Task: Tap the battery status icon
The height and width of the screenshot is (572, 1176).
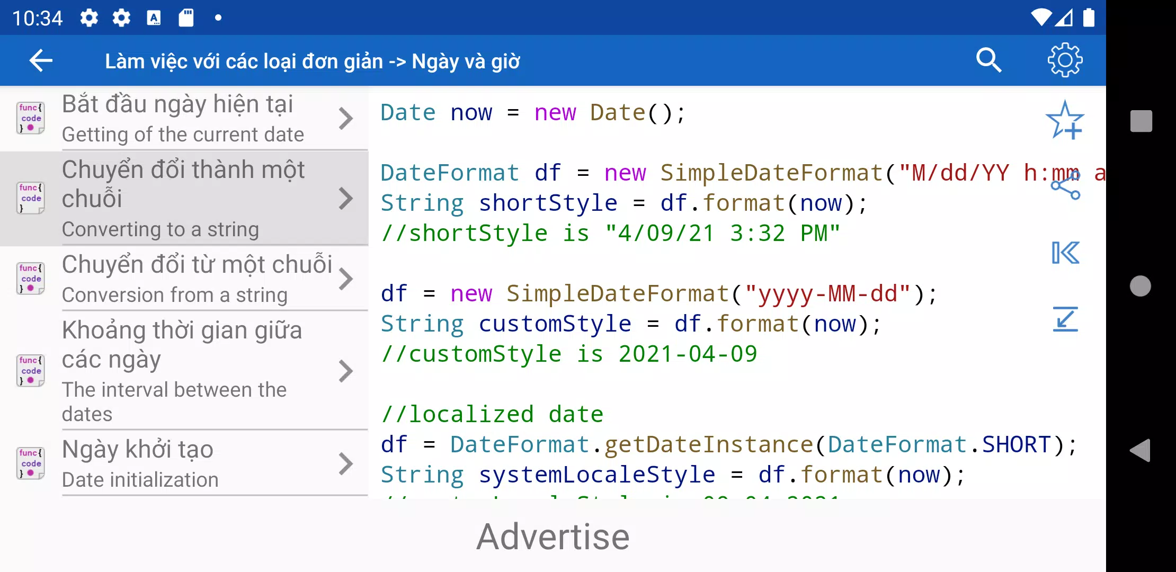Action: (x=1089, y=17)
